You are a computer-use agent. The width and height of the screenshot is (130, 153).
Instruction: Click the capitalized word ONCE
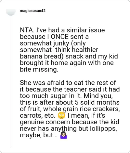click(x=59, y=37)
